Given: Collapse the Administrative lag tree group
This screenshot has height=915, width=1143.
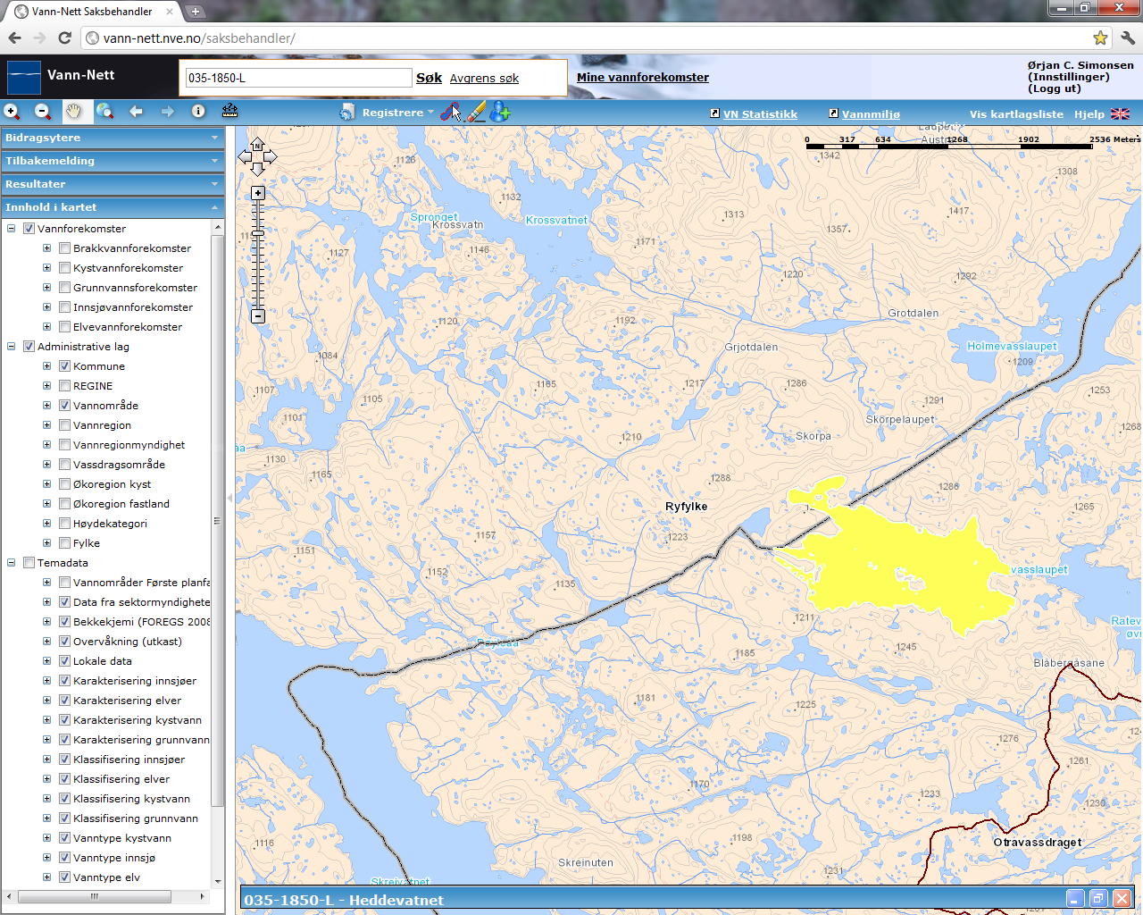Looking at the screenshot, I should [x=12, y=347].
